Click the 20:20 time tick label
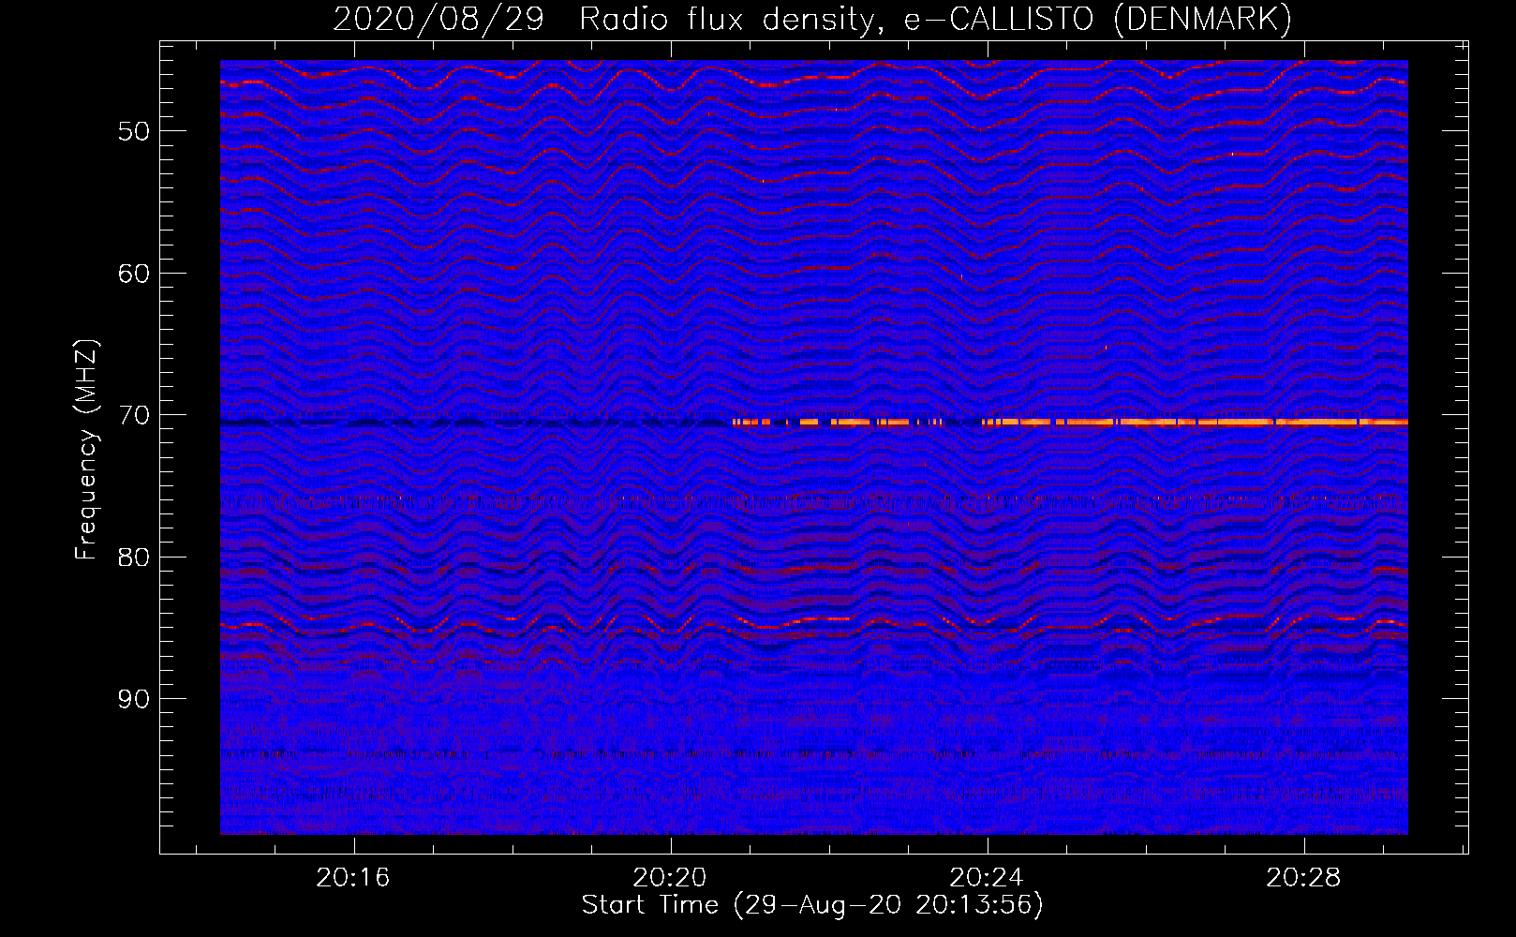The width and height of the screenshot is (1516, 937). click(670, 878)
